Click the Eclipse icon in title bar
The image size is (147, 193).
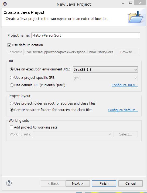[x=5, y=4]
